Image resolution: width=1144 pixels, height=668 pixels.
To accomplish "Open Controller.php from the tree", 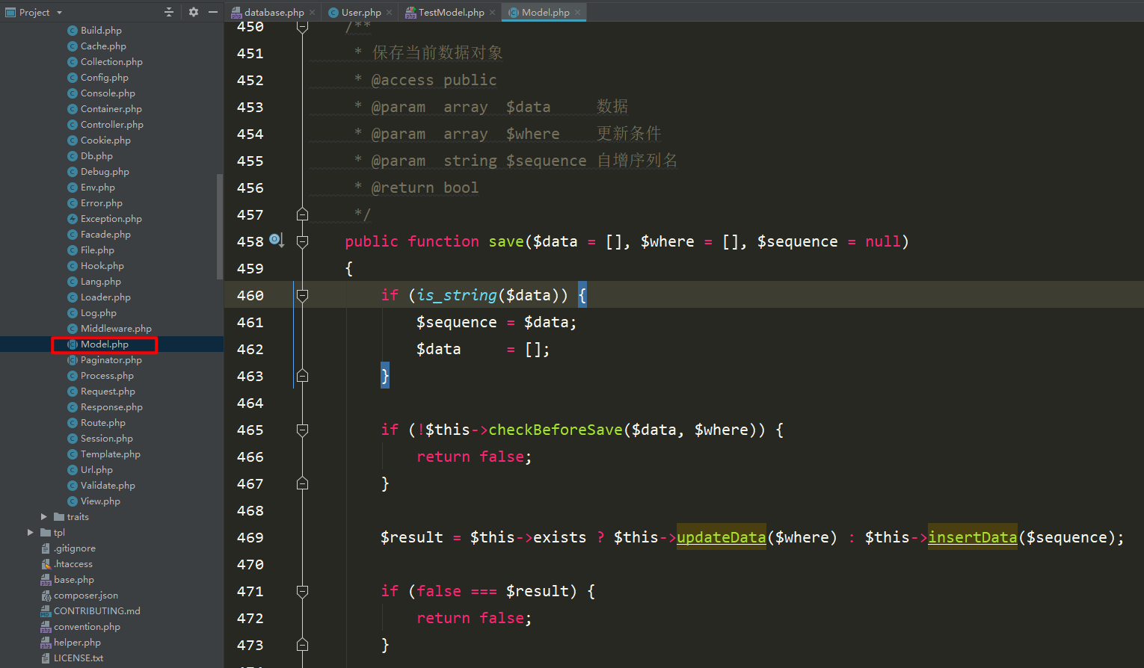I will pos(112,125).
